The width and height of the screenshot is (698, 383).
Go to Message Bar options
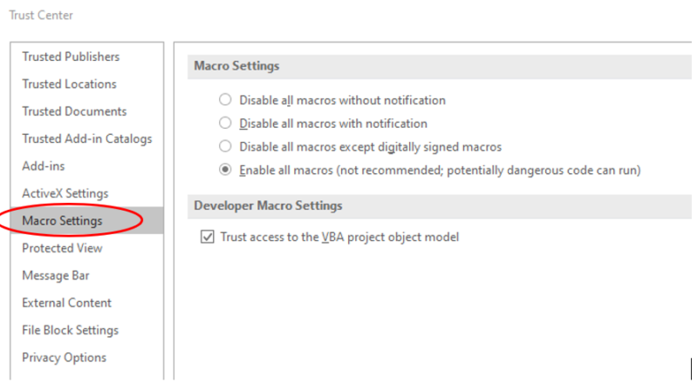pyautogui.click(x=56, y=276)
